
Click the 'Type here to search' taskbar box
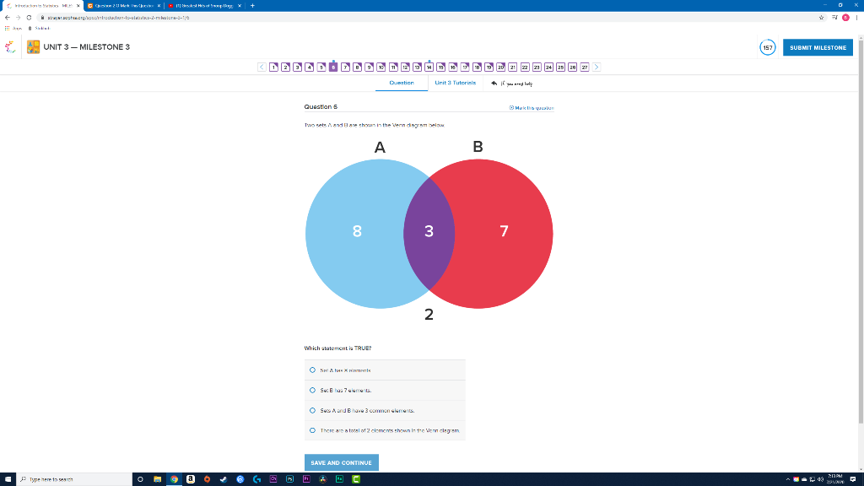click(x=74, y=479)
